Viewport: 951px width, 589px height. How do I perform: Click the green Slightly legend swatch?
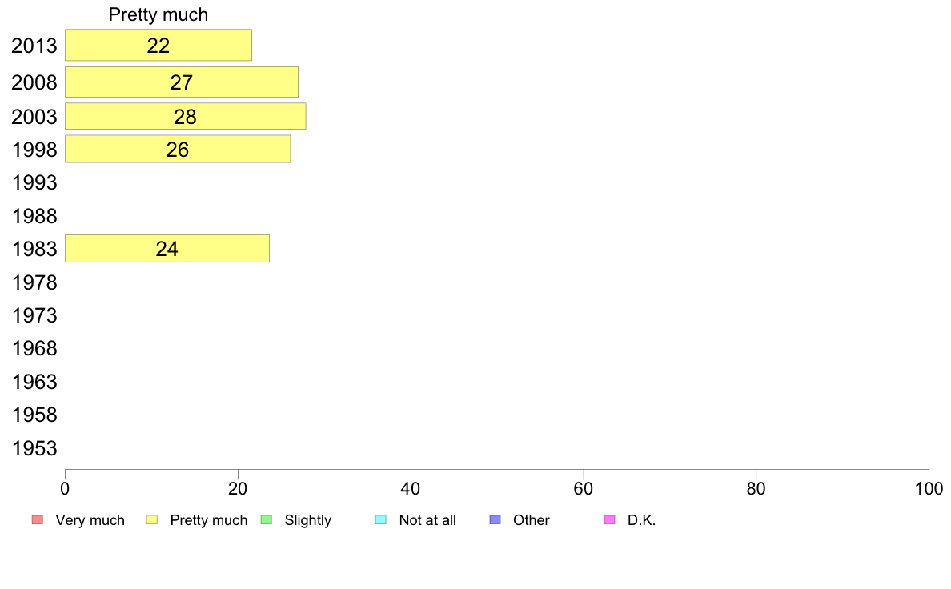[x=267, y=520]
